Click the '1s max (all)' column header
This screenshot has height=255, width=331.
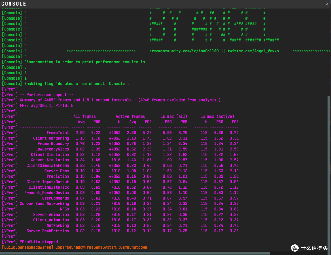pyautogui.click(x=174, y=116)
